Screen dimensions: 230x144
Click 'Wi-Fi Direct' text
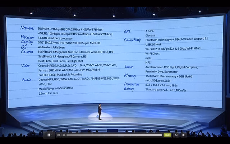click(152, 54)
